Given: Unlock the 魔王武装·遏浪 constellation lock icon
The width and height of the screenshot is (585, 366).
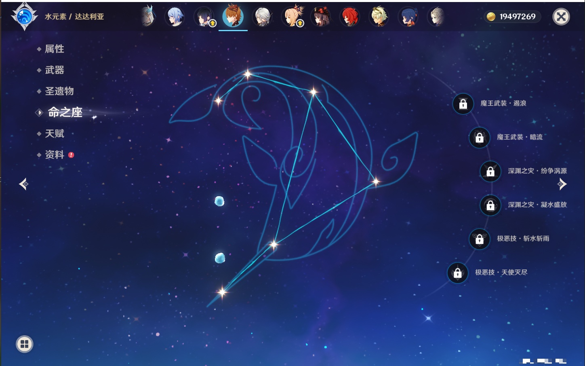Looking at the screenshot, I should (463, 104).
